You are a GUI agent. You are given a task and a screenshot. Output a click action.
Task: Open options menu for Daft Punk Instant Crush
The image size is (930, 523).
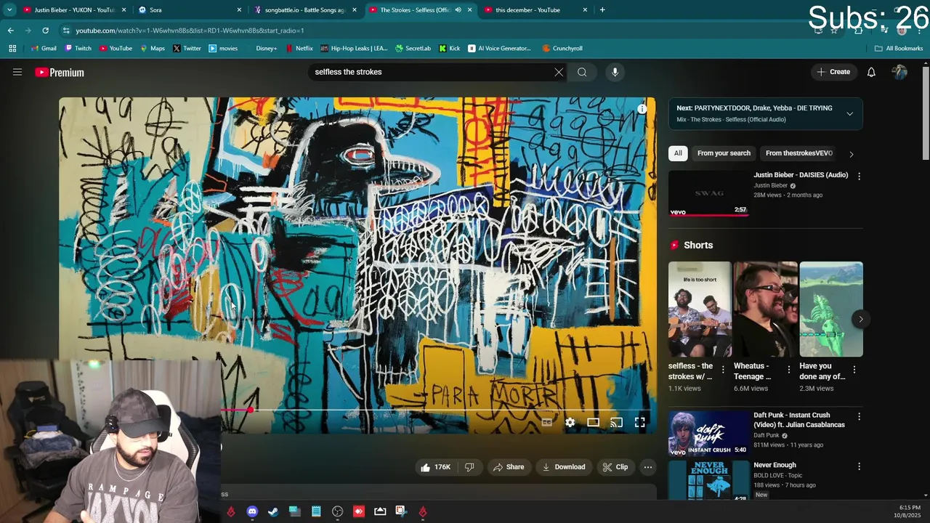[x=859, y=416]
